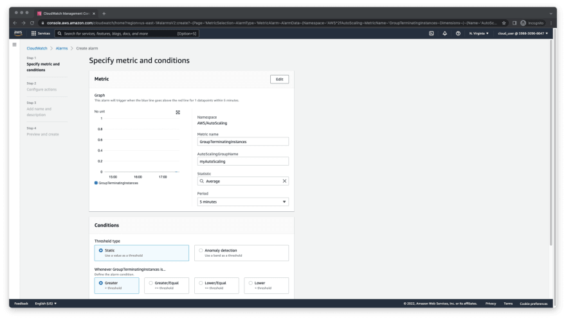Go to Step 4 Preview and create
Screen dimensions: 566x319
[42, 134]
